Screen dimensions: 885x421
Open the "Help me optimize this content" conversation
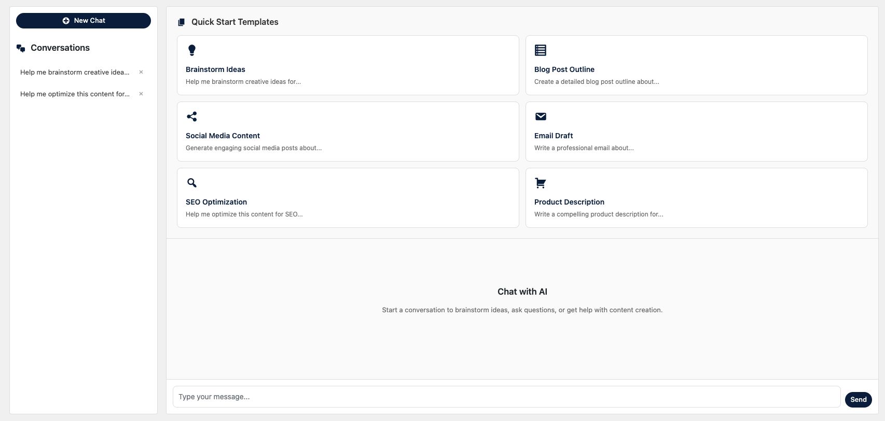tap(75, 94)
